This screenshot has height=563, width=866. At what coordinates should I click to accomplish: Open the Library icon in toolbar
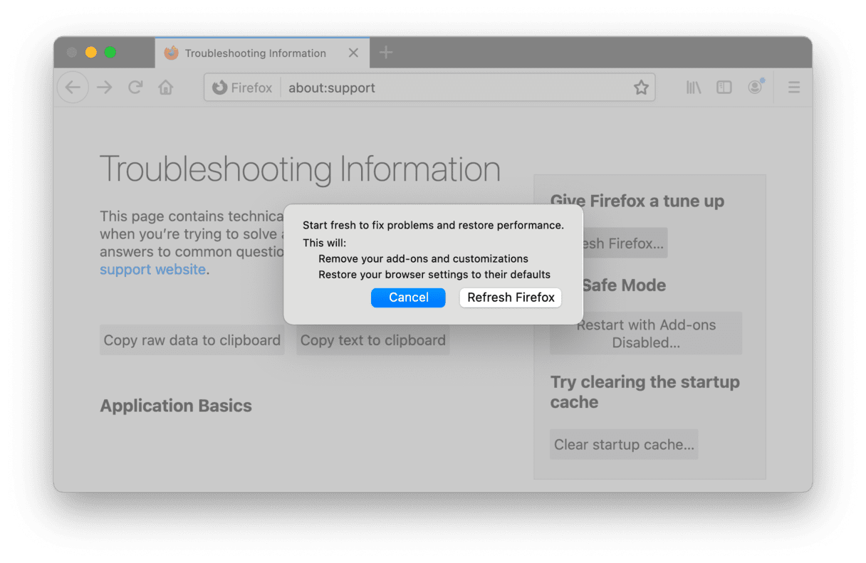(694, 88)
